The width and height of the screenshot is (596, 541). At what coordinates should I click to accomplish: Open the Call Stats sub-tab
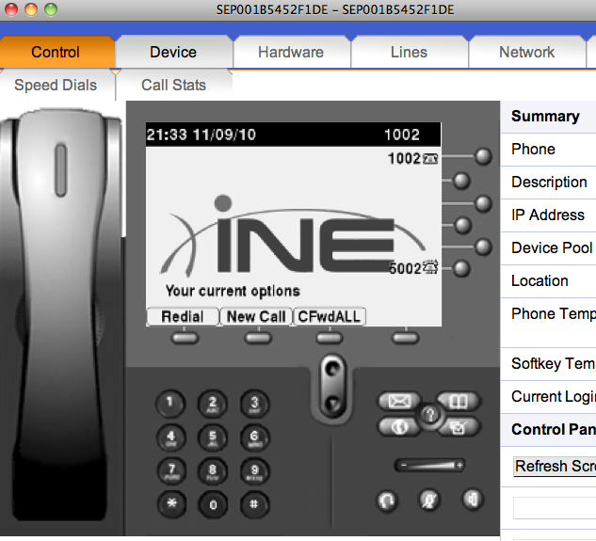(x=173, y=85)
